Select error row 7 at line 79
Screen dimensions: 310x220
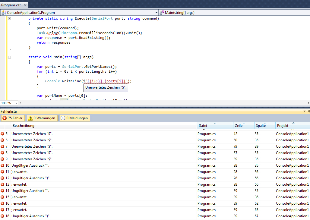tap(155, 146)
